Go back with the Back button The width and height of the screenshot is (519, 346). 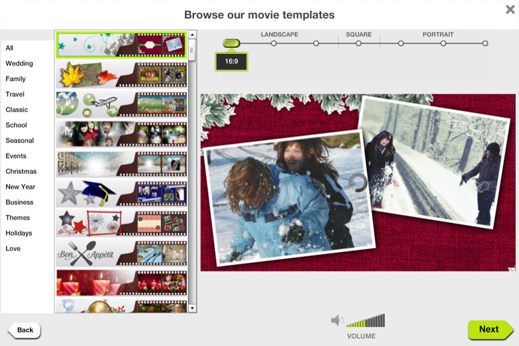click(x=24, y=330)
